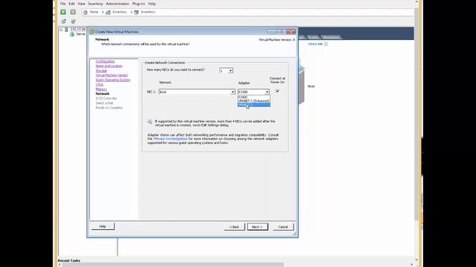476x267 pixels.
Task: Switch to the Events tab
Action: tap(313, 37)
